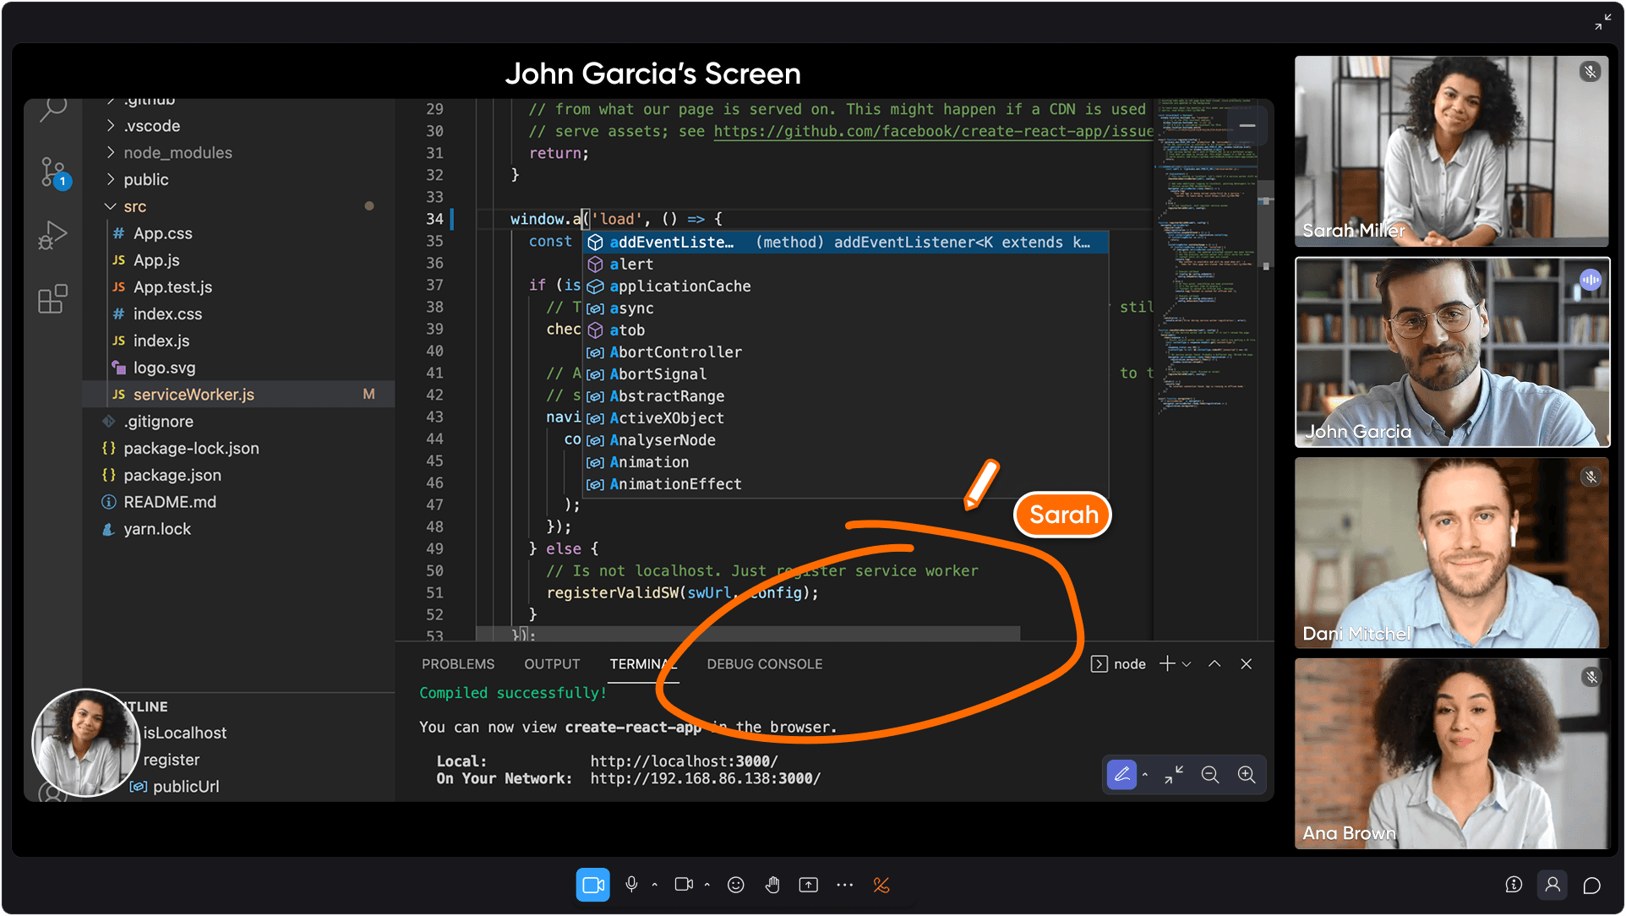Open the meeting info button
The height and width of the screenshot is (916, 1626).
(x=1514, y=885)
